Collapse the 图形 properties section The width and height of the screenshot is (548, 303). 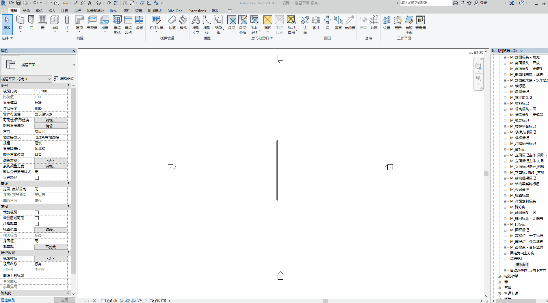click(68, 86)
